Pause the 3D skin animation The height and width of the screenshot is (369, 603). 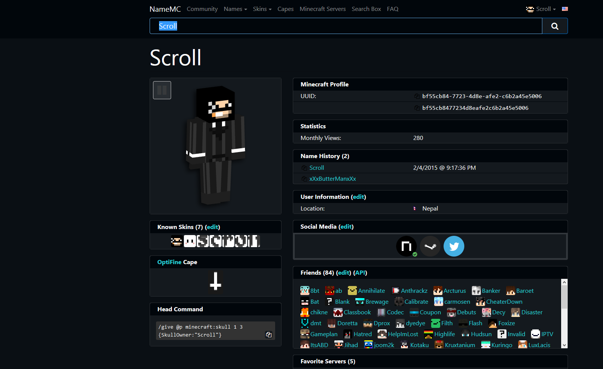162,90
